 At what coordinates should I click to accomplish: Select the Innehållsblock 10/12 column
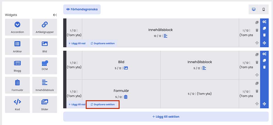click(160, 33)
